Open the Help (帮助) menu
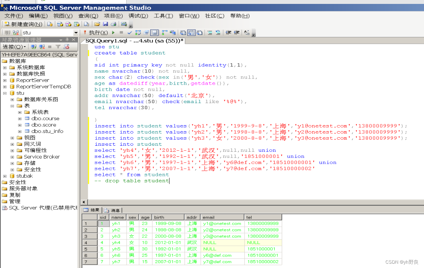Screen dimensions: 424x268 [x=240, y=16]
